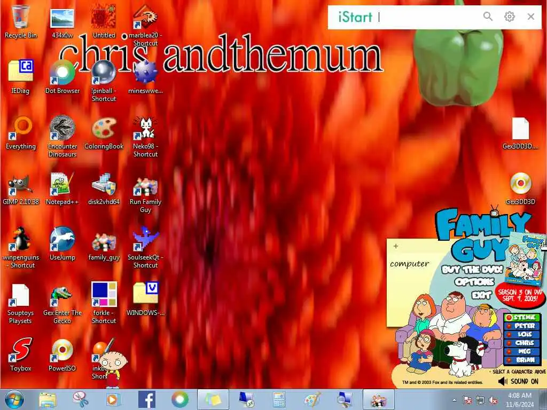Show hidden tray icons arrow
The image size is (547, 410).
[x=454, y=400]
